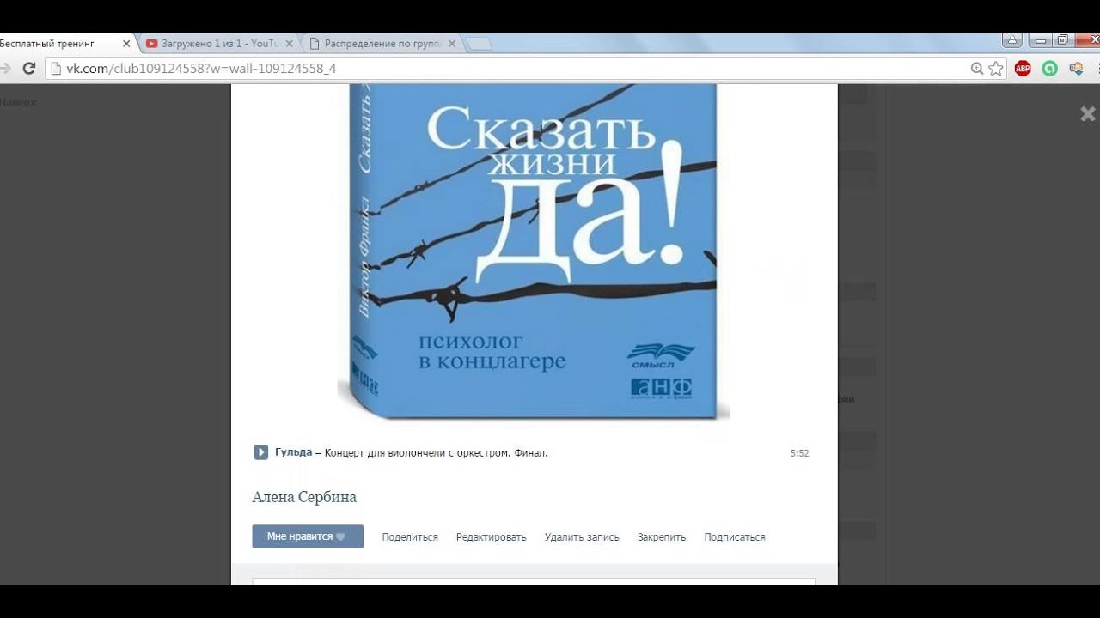
Task: Close the Бесплатный тренинг tab
Action: tap(126, 44)
